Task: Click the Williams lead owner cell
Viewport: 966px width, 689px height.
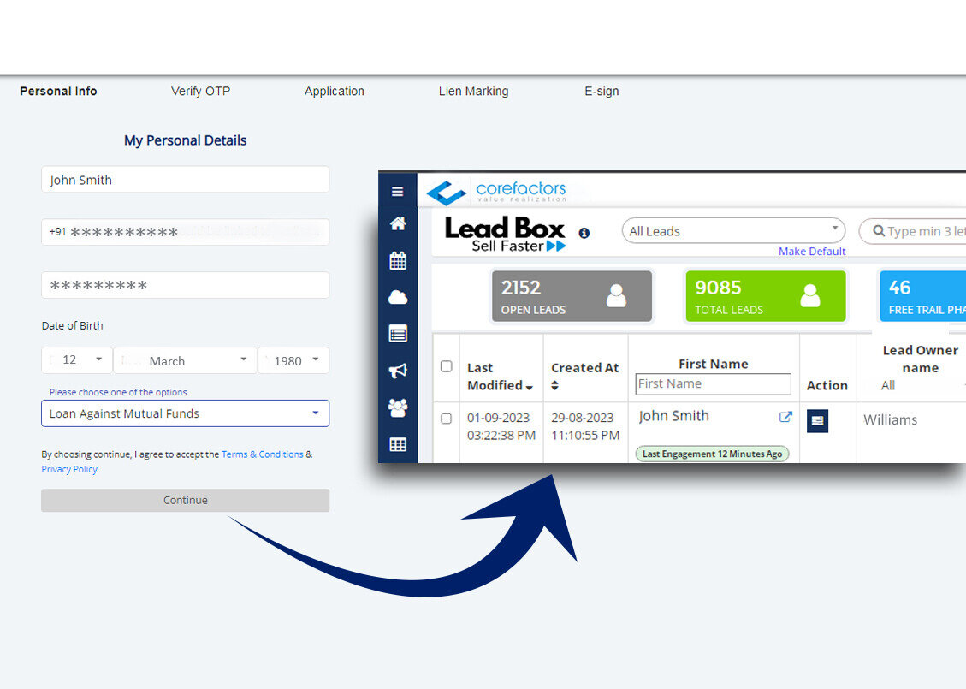Action: [890, 419]
